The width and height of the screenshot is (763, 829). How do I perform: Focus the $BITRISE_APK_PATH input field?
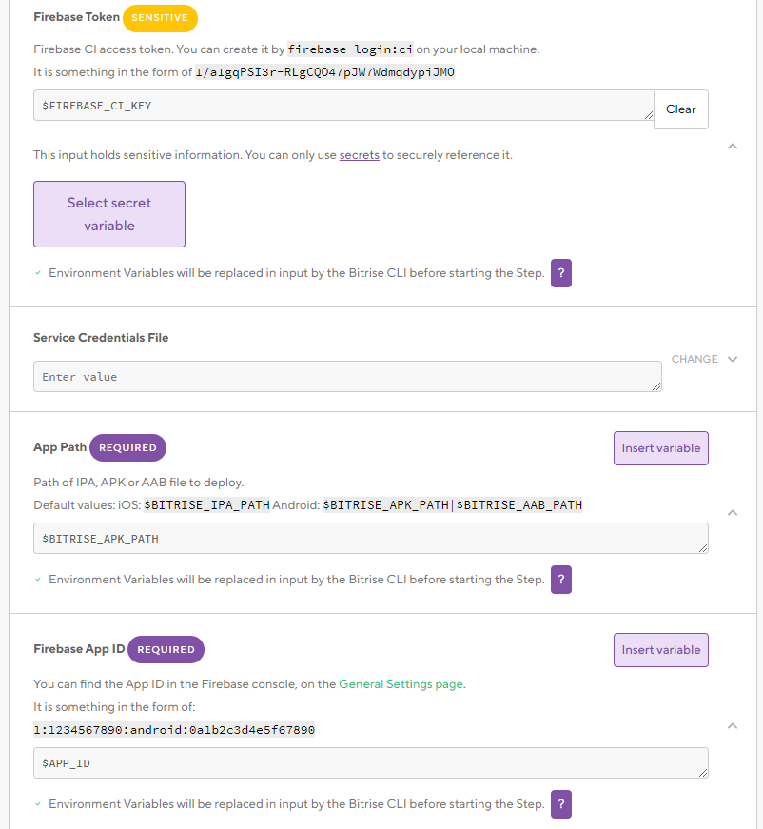pyautogui.click(x=370, y=538)
